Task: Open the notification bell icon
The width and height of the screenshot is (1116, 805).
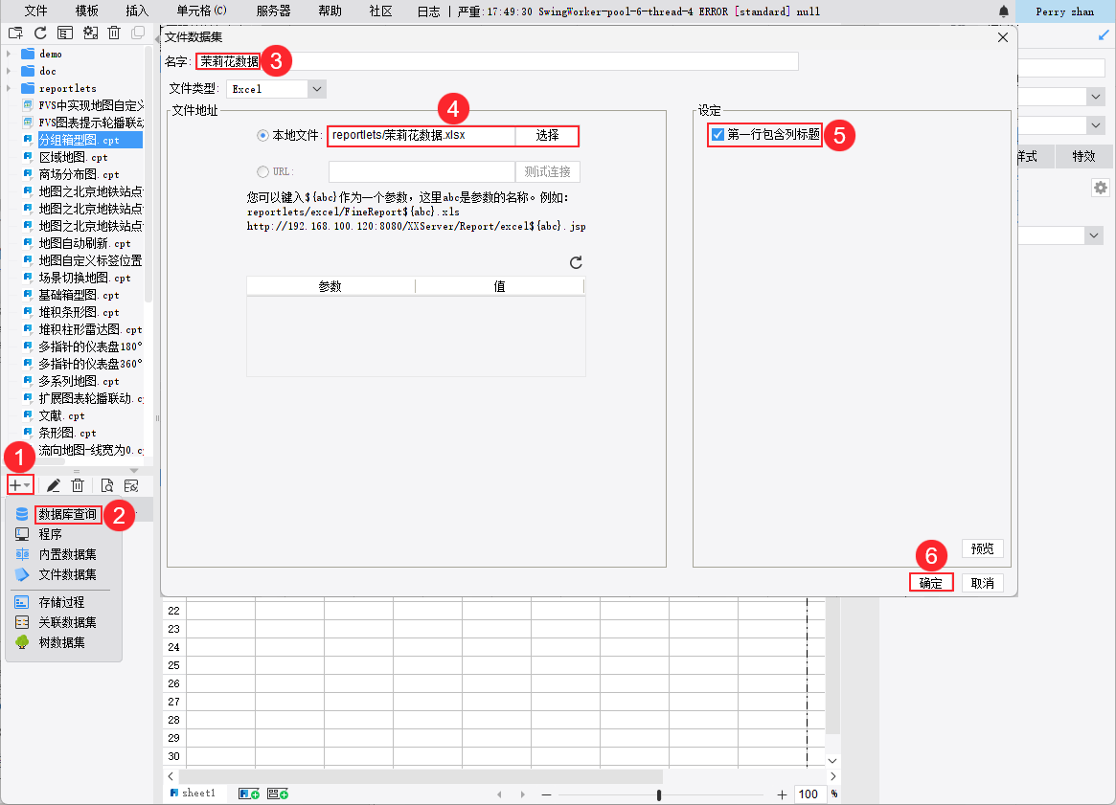Action: 1004,11
